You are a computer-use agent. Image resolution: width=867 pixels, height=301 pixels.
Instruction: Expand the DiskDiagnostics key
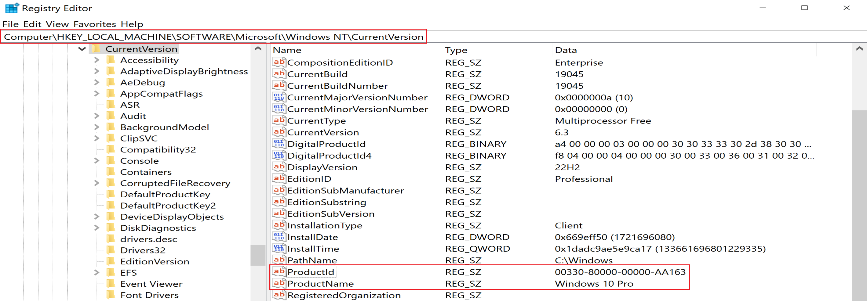coord(97,228)
